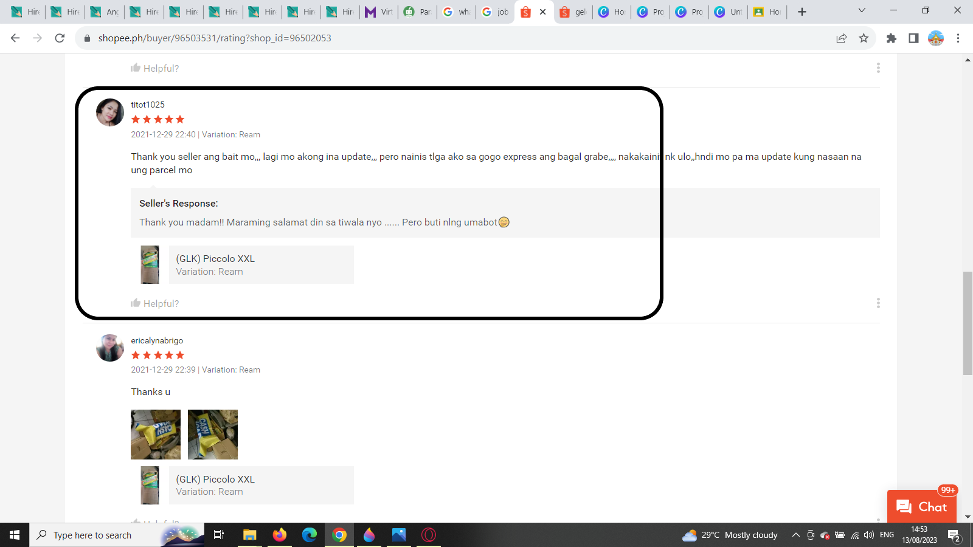Open titot1025 profile avatar

110,112
